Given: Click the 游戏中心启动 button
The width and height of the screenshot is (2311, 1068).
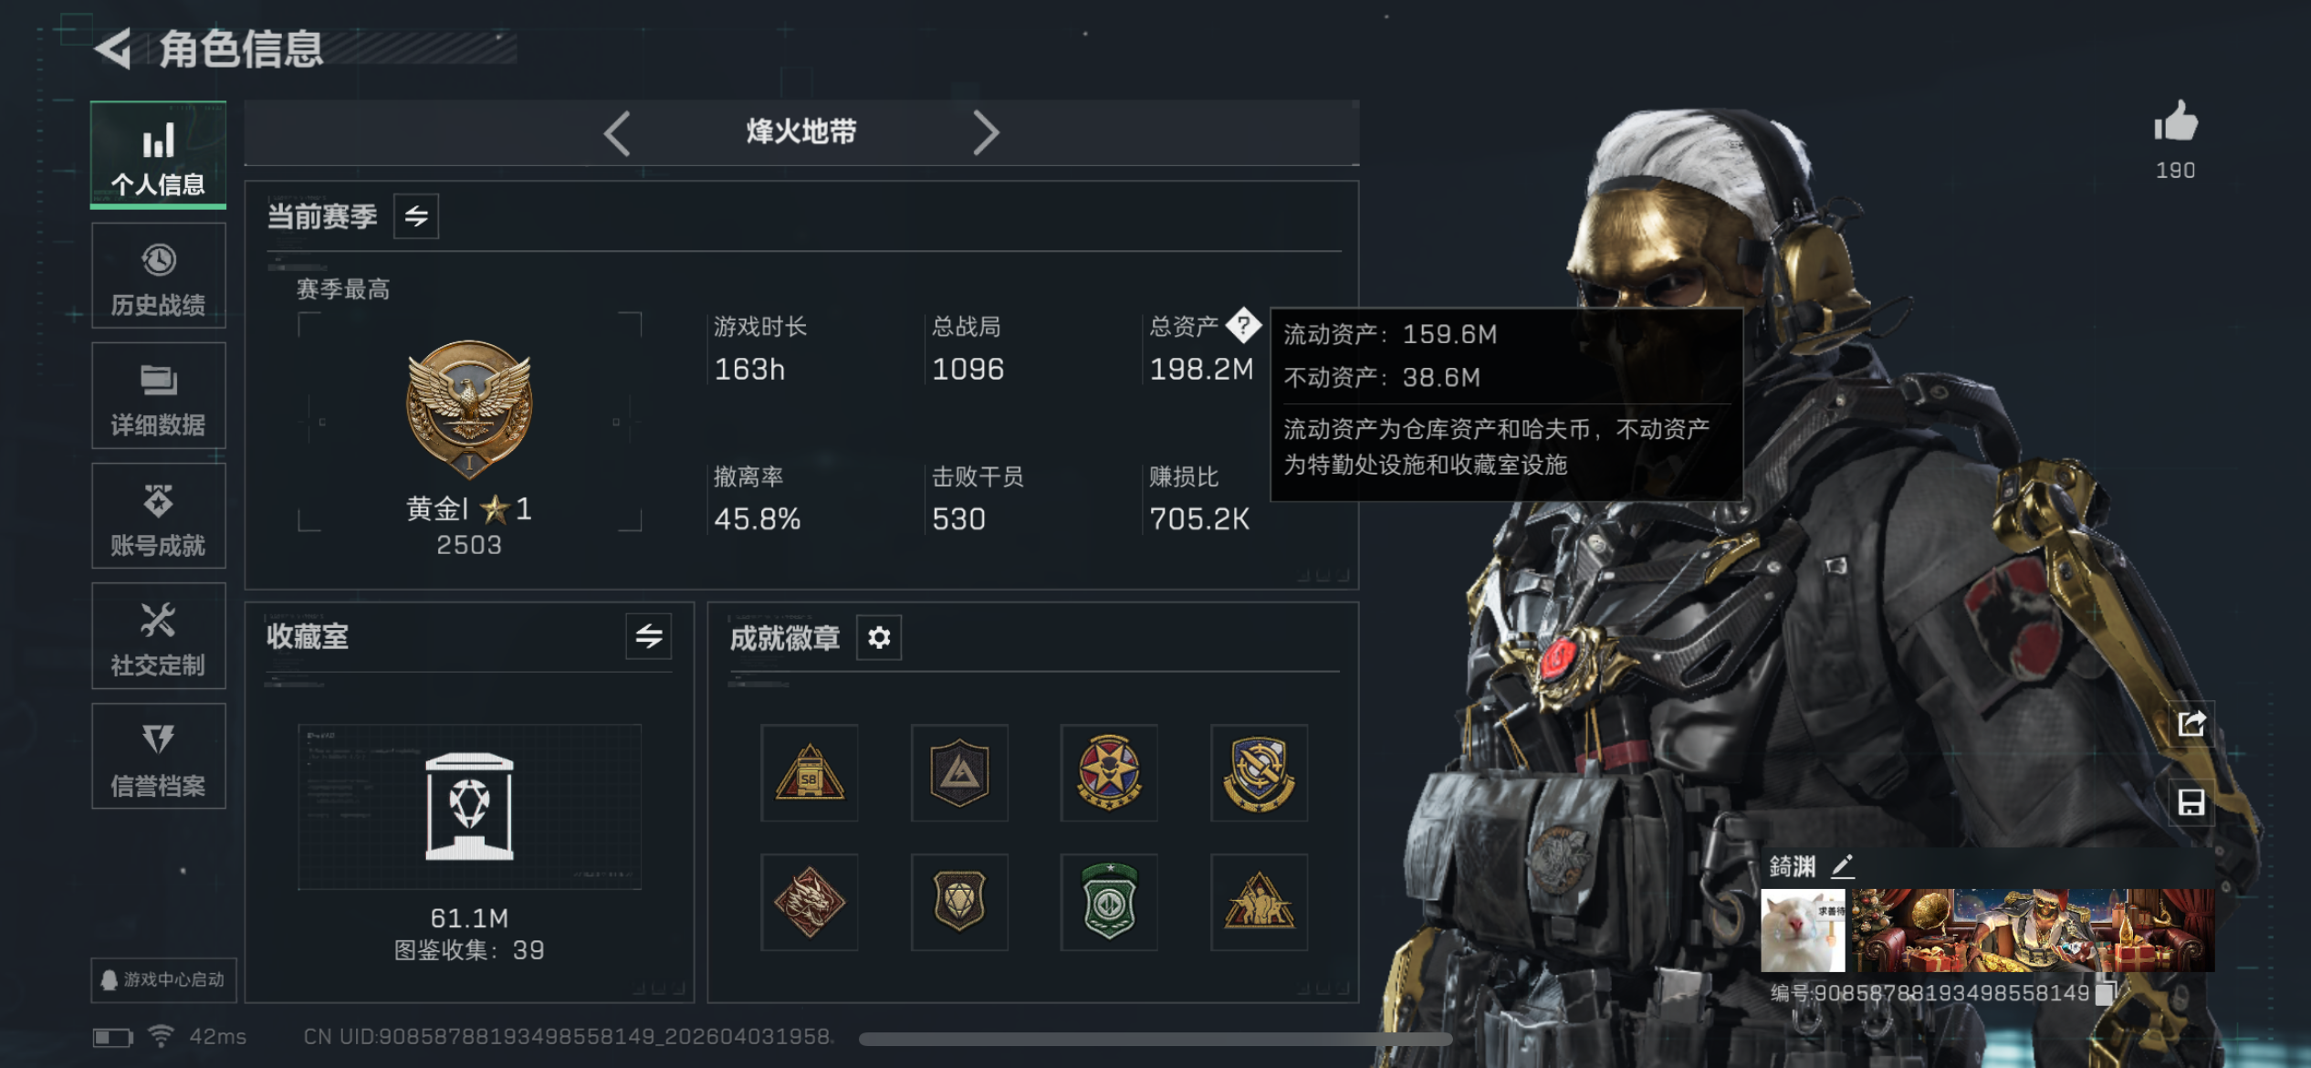Looking at the screenshot, I should pos(163,979).
